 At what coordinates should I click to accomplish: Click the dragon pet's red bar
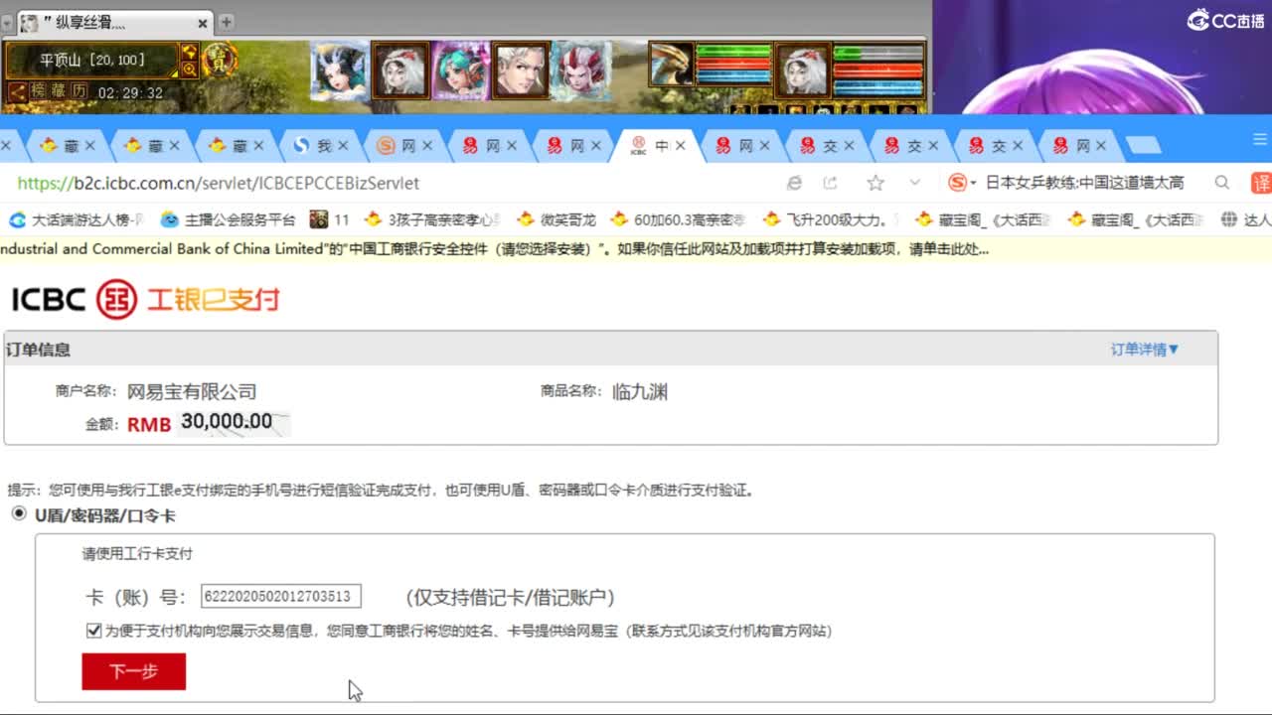coord(733,66)
